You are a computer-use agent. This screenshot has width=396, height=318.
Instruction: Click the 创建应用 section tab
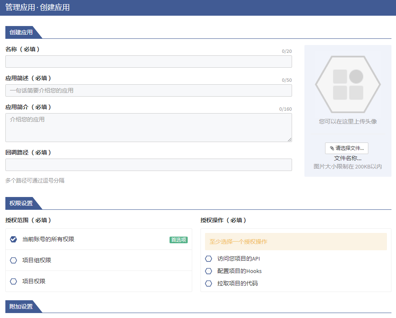[21, 32]
